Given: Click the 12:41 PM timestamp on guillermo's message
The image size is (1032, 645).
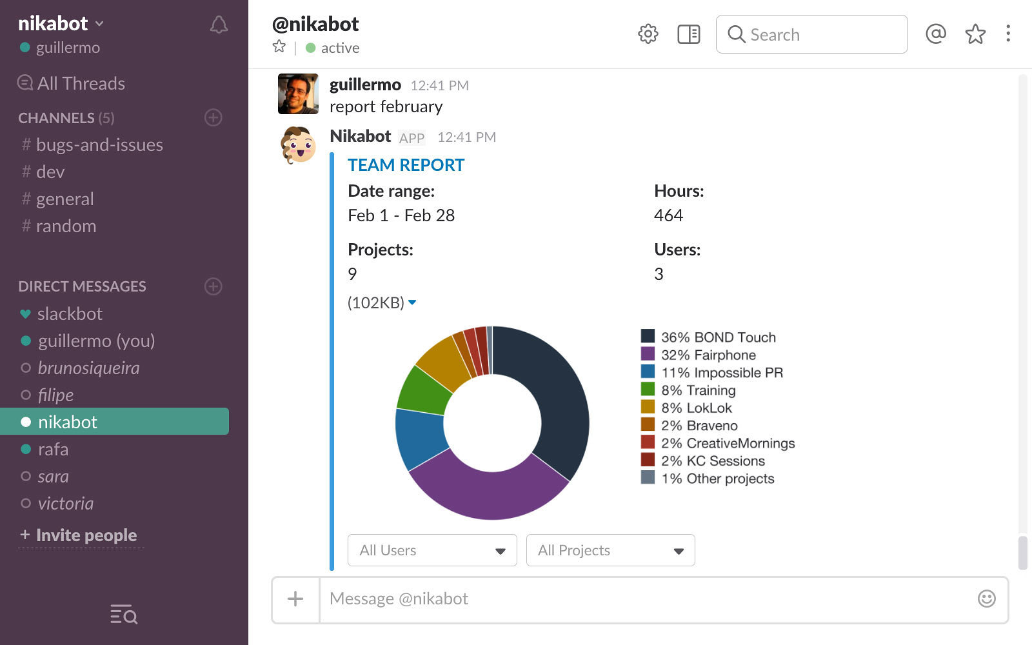Looking at the screenshot, I should (x=440, y=85).
